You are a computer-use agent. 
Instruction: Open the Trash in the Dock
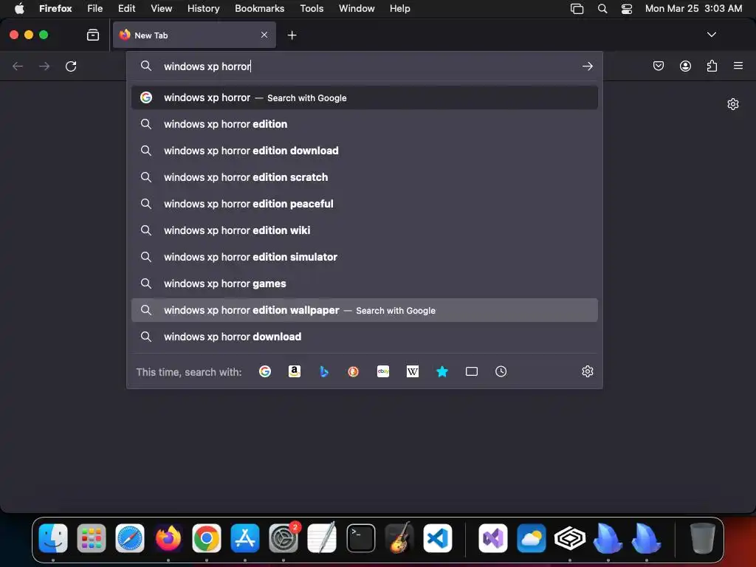(x=703, y=537)
